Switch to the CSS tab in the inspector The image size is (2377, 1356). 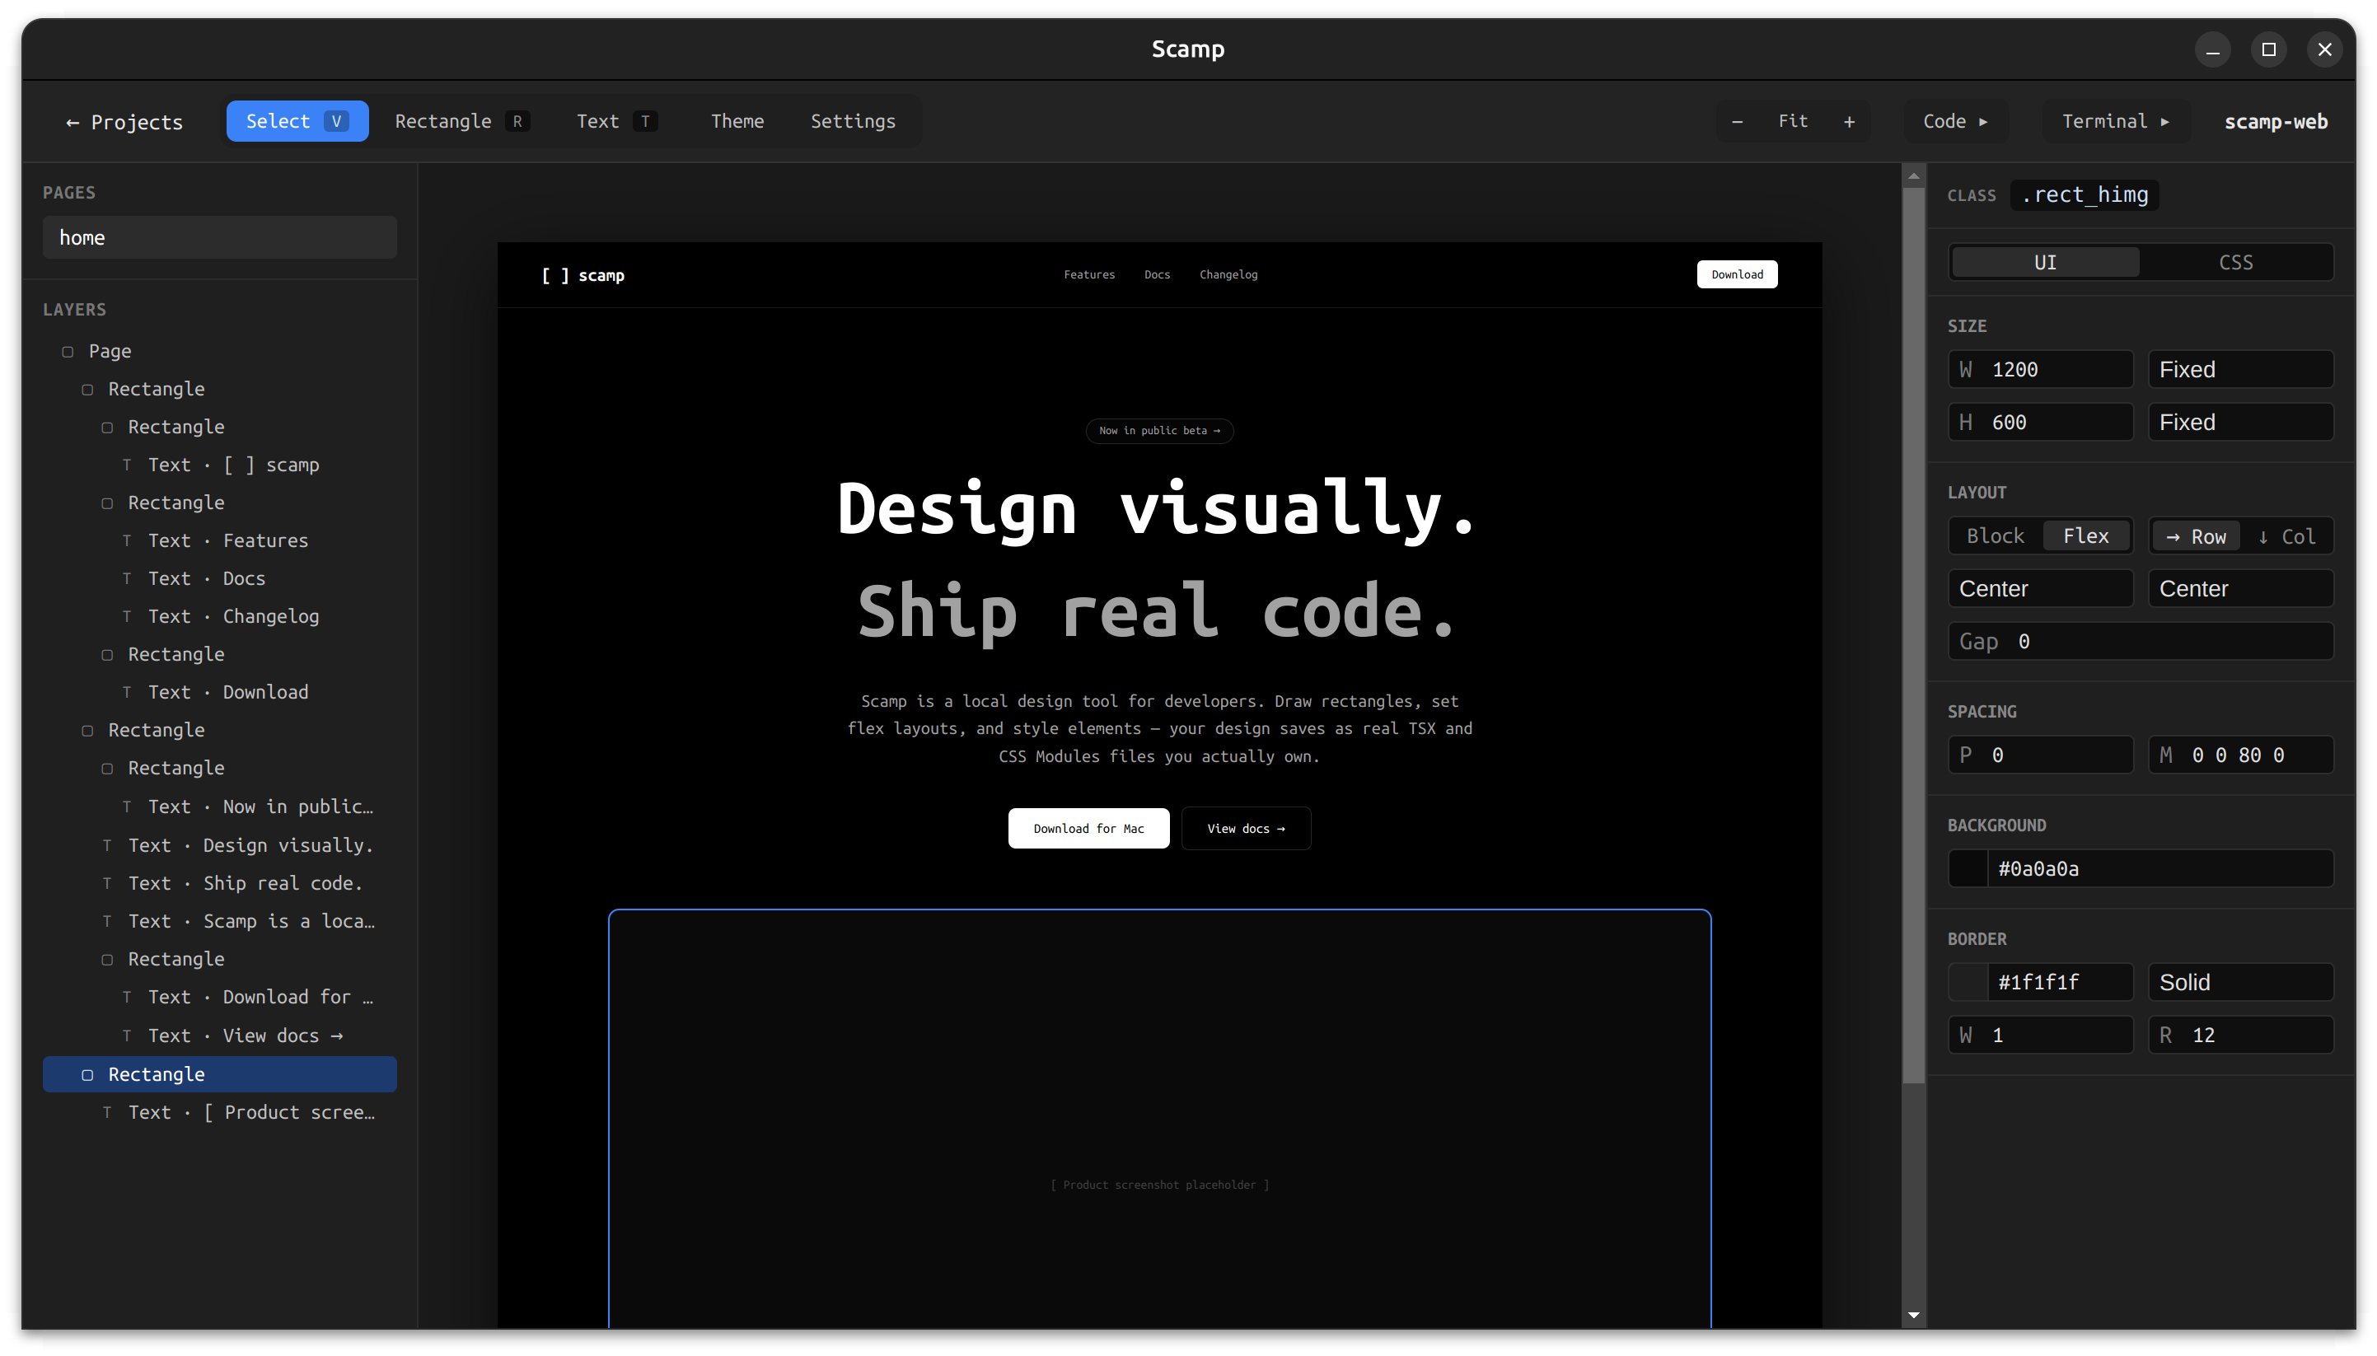[x=2235, y=262]
